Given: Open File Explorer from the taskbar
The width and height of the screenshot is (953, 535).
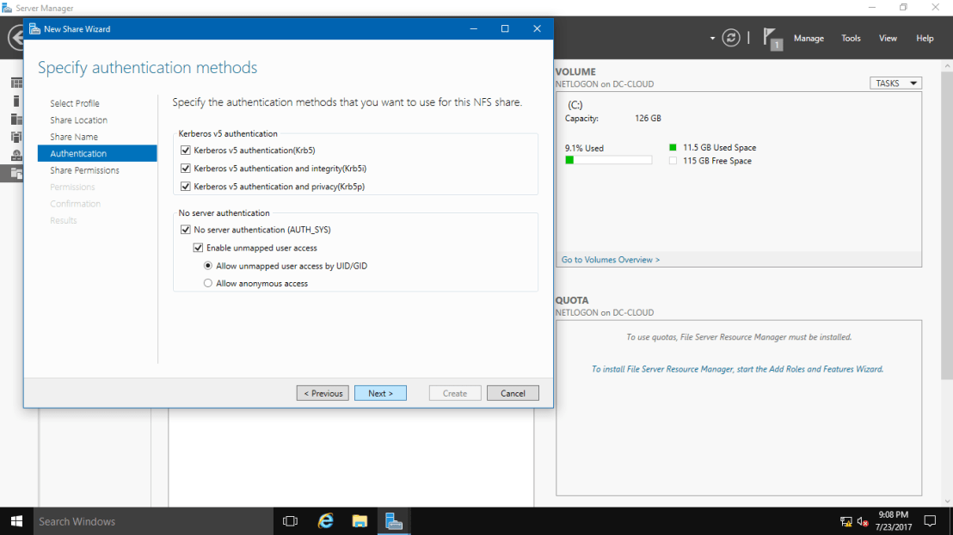Looking at the screenshot, I should click(360, 520).
